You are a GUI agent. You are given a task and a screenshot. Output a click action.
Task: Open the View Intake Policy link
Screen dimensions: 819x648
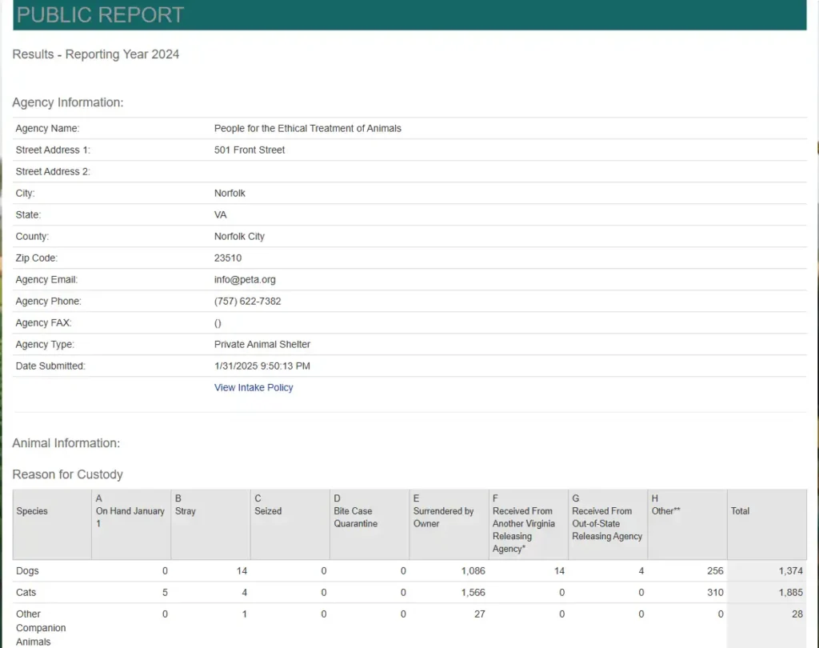254,387
